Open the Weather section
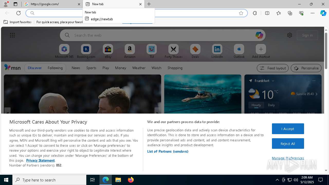 [x=139, y=68]
